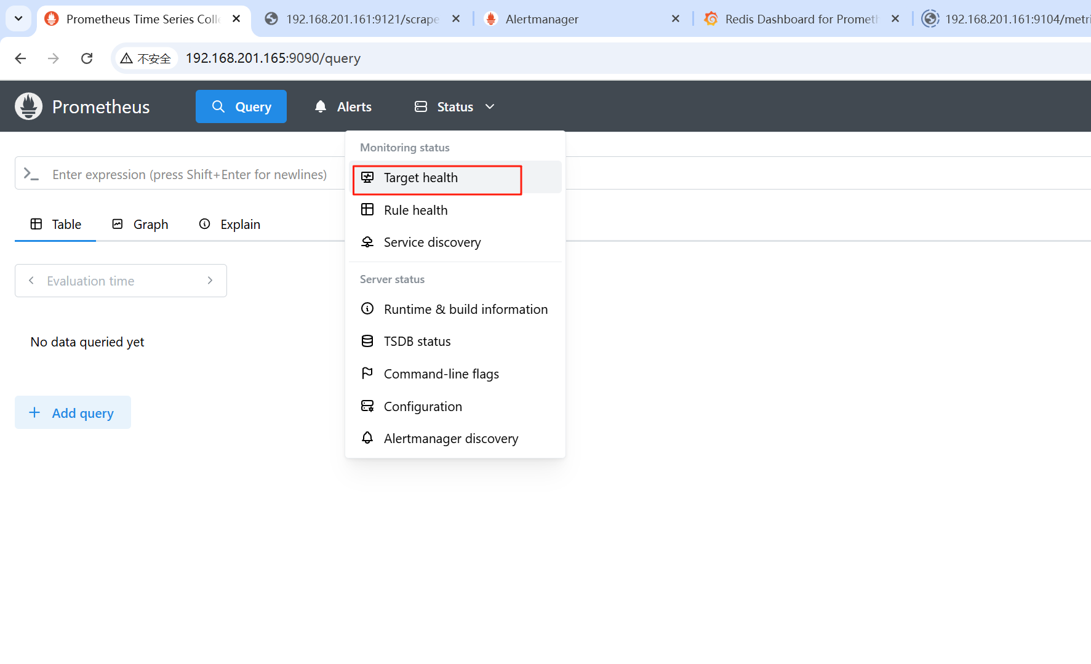Switch to the Table tab
1091x664 pixels.
tap(55, 224)
